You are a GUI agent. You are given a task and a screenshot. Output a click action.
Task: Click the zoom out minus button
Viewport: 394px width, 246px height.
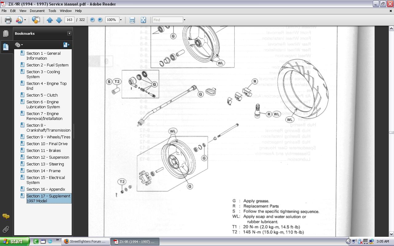point(92,20)
